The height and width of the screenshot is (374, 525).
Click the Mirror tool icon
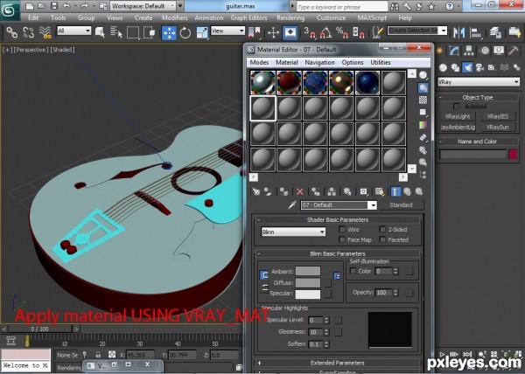pos(458,32)
